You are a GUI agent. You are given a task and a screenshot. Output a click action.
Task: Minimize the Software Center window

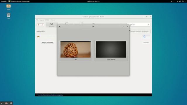(x=143, y=17)
